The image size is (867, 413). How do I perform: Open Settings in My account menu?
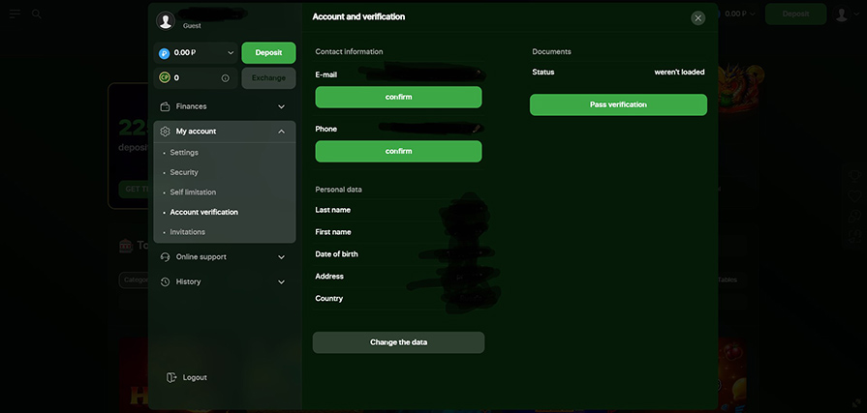184,153
